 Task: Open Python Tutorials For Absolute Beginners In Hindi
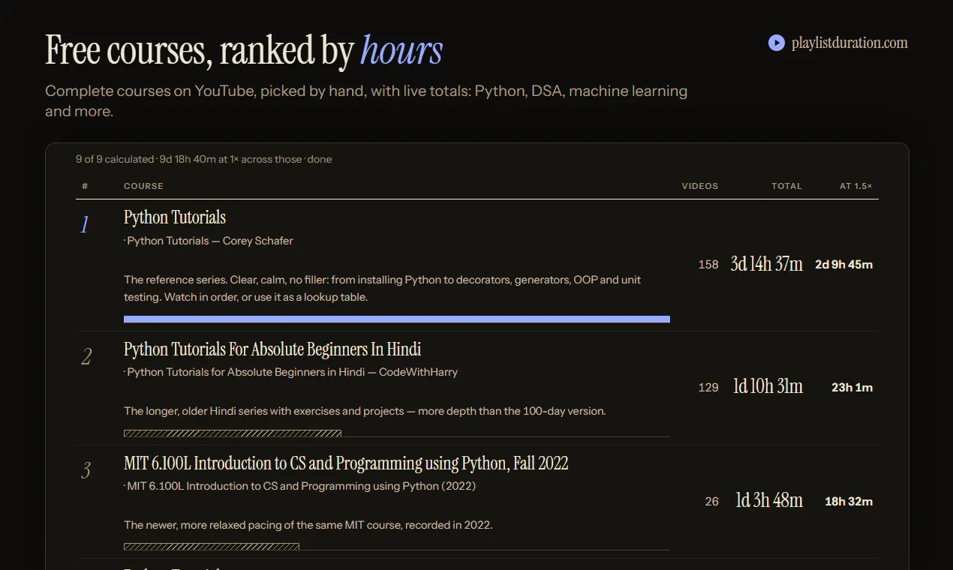pyautogui.click(x=272, y=349)
